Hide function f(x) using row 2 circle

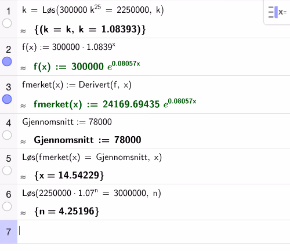point(7,61)
